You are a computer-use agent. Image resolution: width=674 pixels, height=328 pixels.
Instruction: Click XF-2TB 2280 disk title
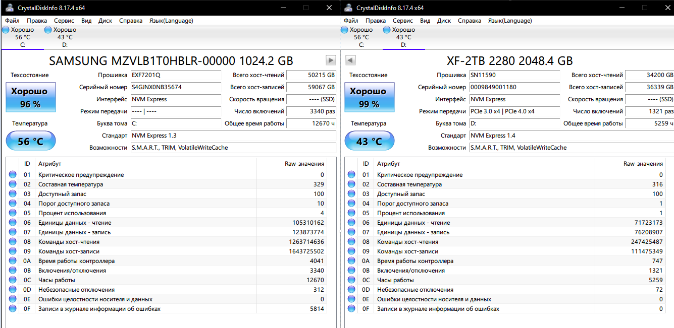pyautogui.click(x=510, y=61)
